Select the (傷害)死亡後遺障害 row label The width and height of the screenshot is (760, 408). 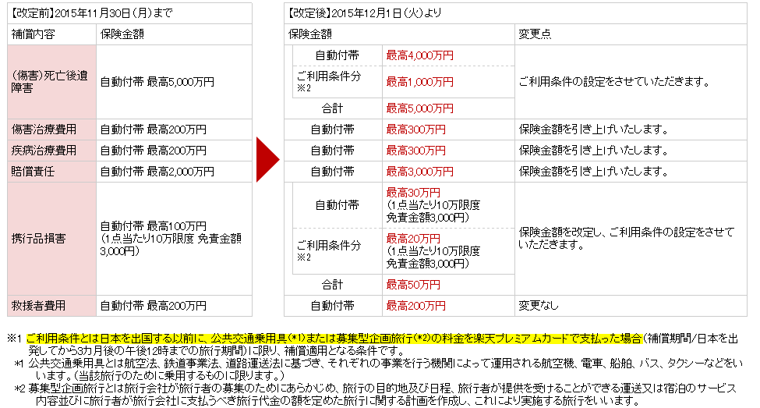point(52,82)
